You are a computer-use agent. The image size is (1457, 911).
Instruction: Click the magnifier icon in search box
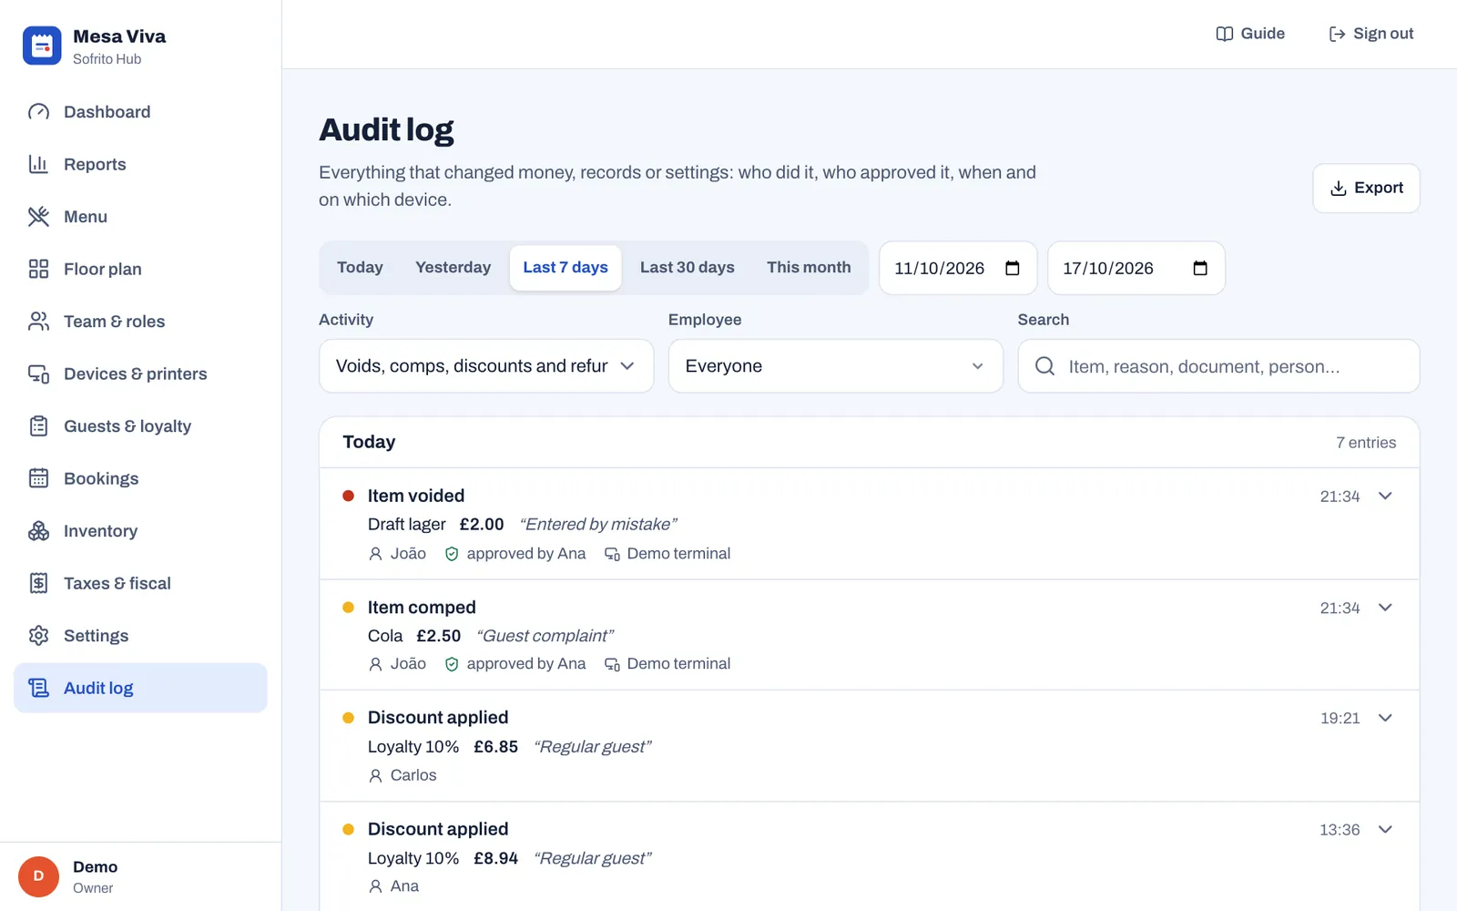click(1045, 366)
